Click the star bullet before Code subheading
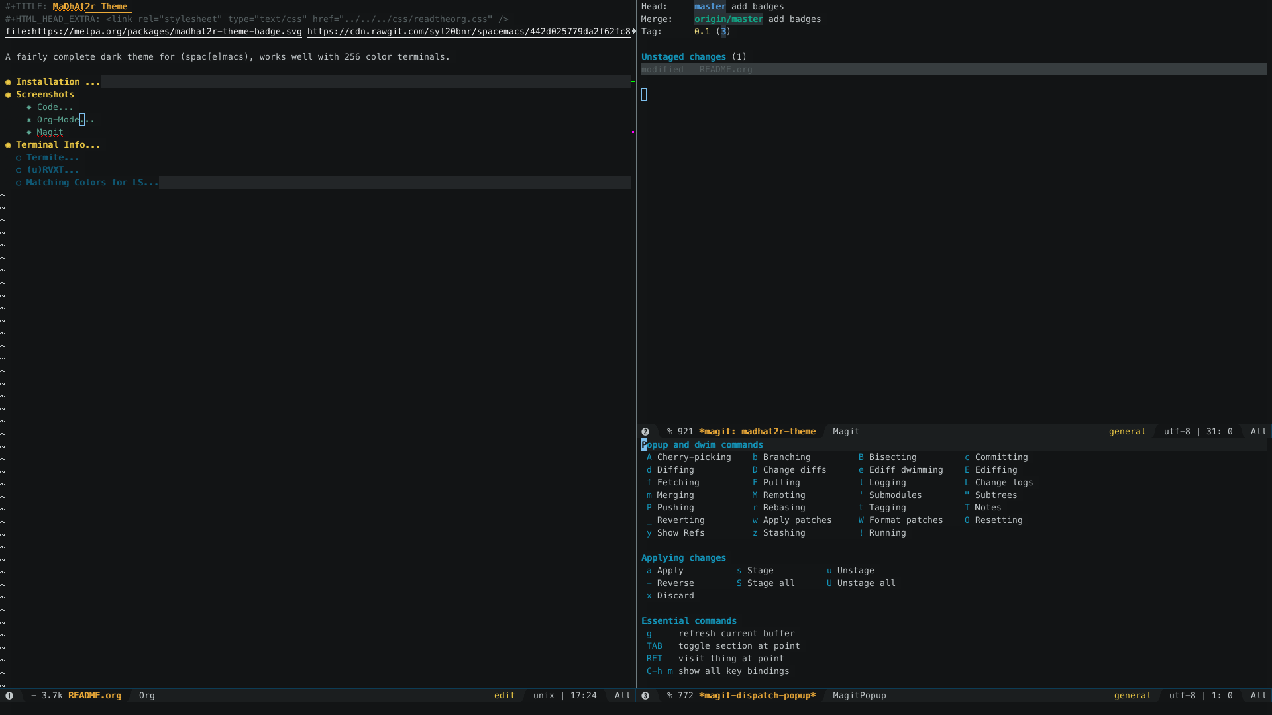The height and width of the screenshot is (715, 1272). tap(29, 107)
